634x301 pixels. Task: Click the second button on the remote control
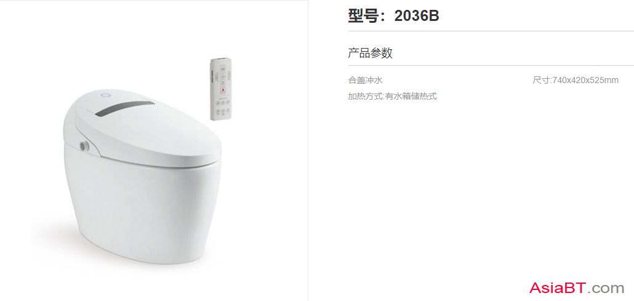[223, 76]
